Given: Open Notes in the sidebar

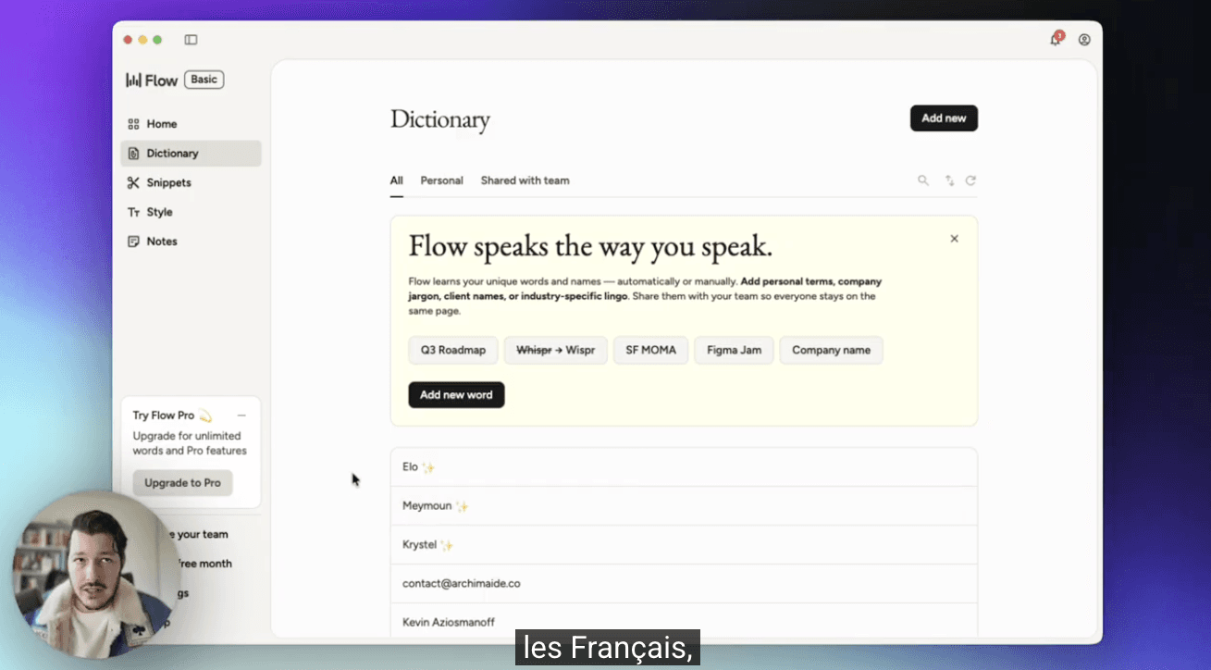Looking at the screenshot, I should pyautogui.click(x=191, y=242).
